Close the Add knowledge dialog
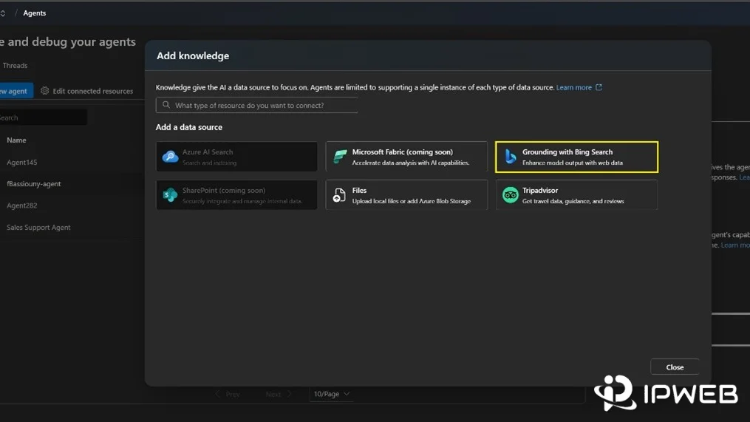 tap(675, 367)
